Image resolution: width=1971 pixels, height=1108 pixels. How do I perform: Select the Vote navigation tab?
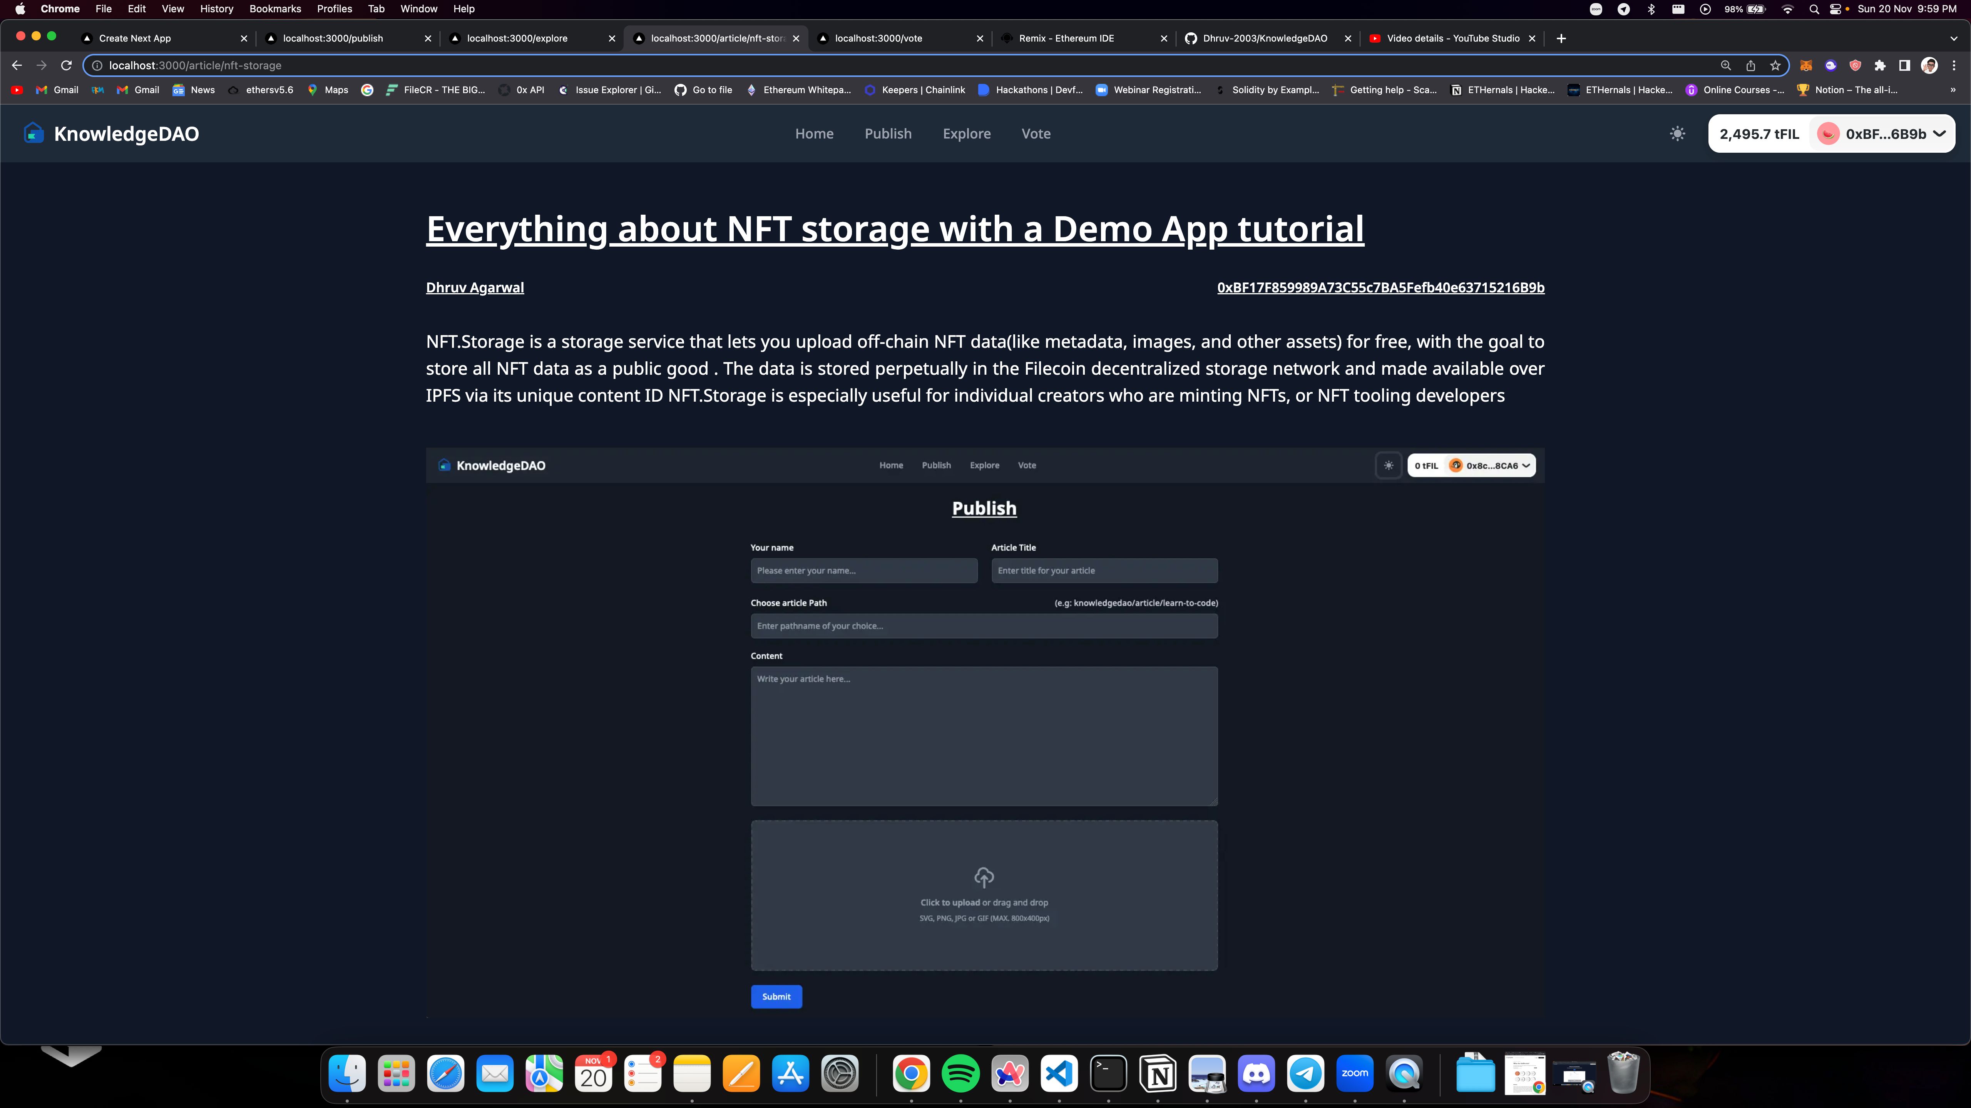pyautogui.click(x=1036, y=133)
